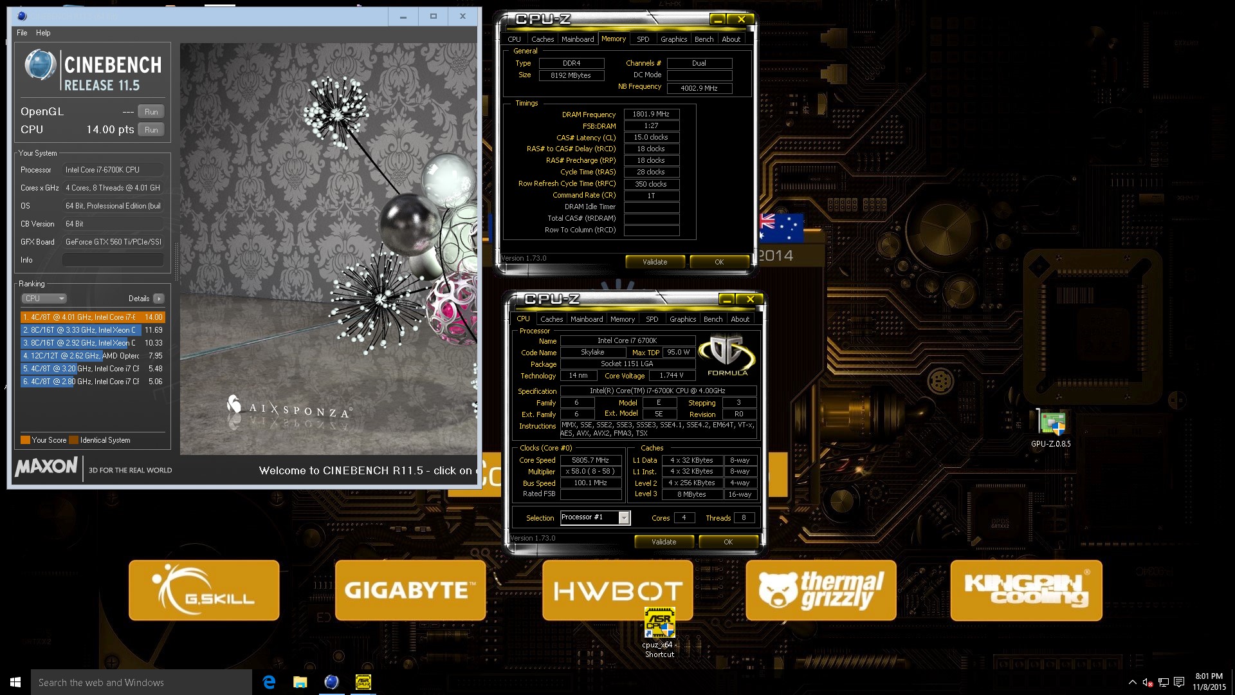Open Action Center notifications icon

click(x=1179, y=682)
